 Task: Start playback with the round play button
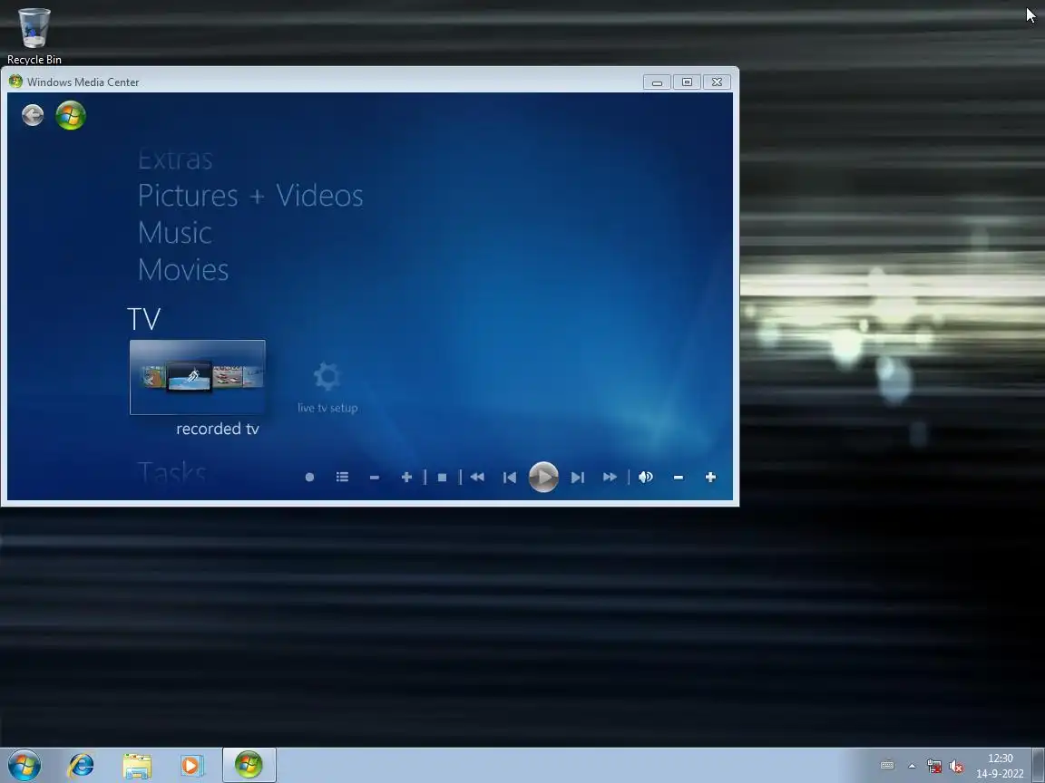coord(543,477)
